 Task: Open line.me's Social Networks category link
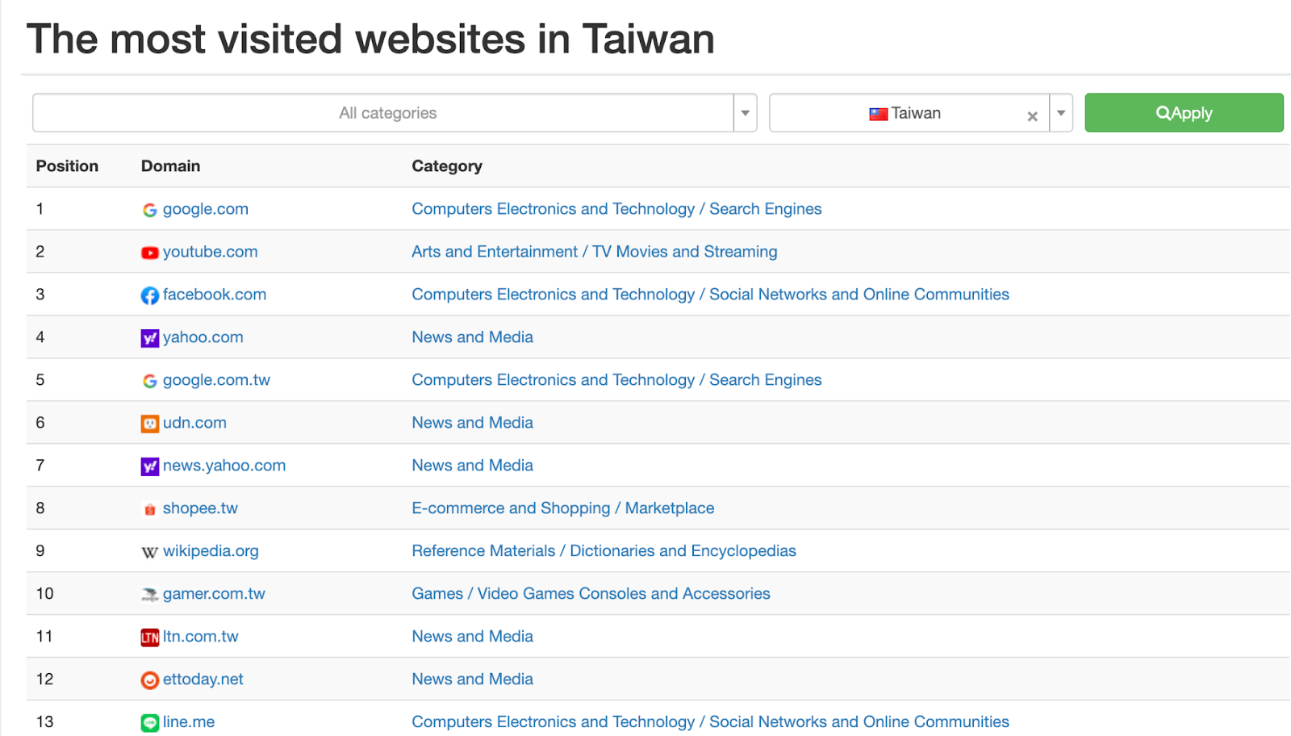[x=710, y=722]
